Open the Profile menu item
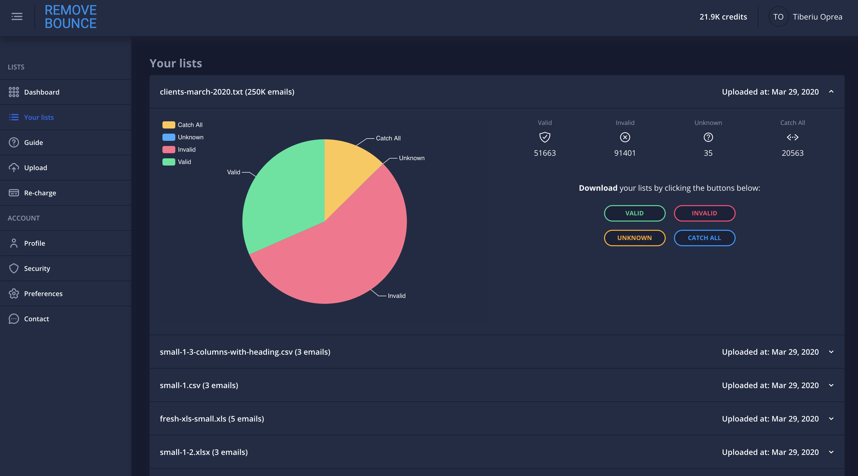The width and height of the screenshot is (858, 476). coord(34,243)
